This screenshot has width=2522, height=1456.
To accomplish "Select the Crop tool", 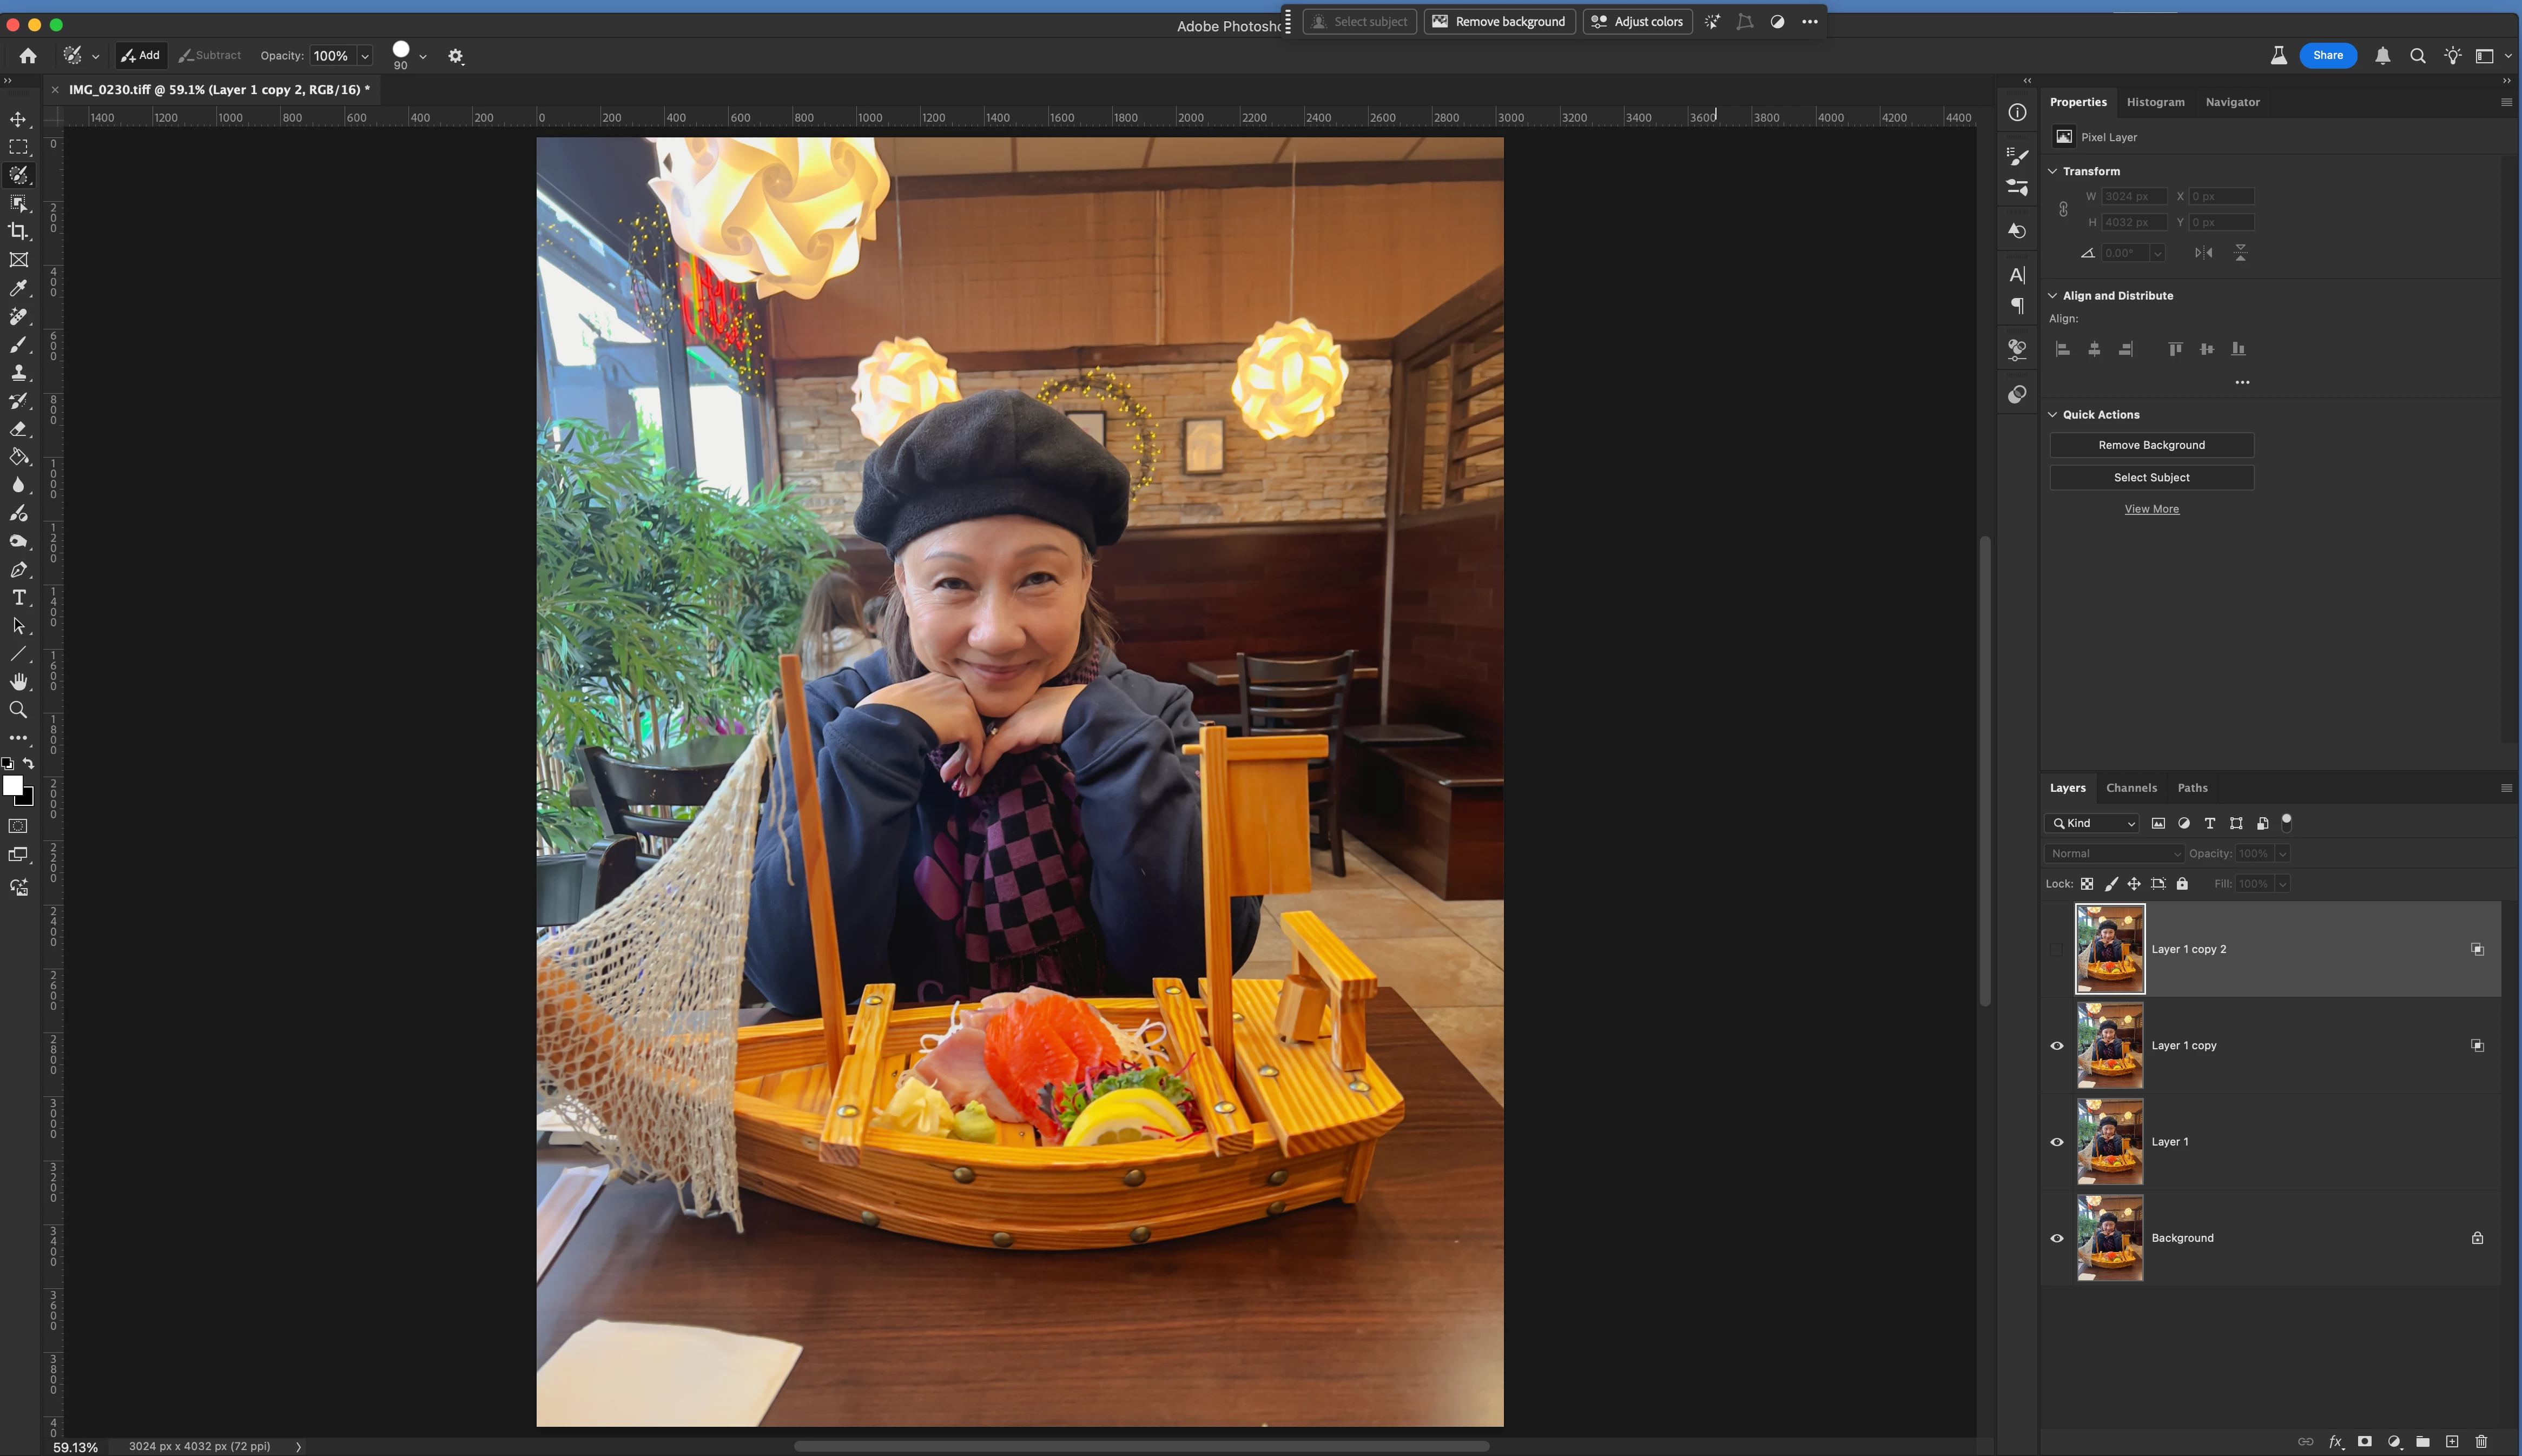I will (18, 231).
